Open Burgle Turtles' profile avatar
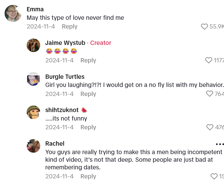 pos(33,79)
